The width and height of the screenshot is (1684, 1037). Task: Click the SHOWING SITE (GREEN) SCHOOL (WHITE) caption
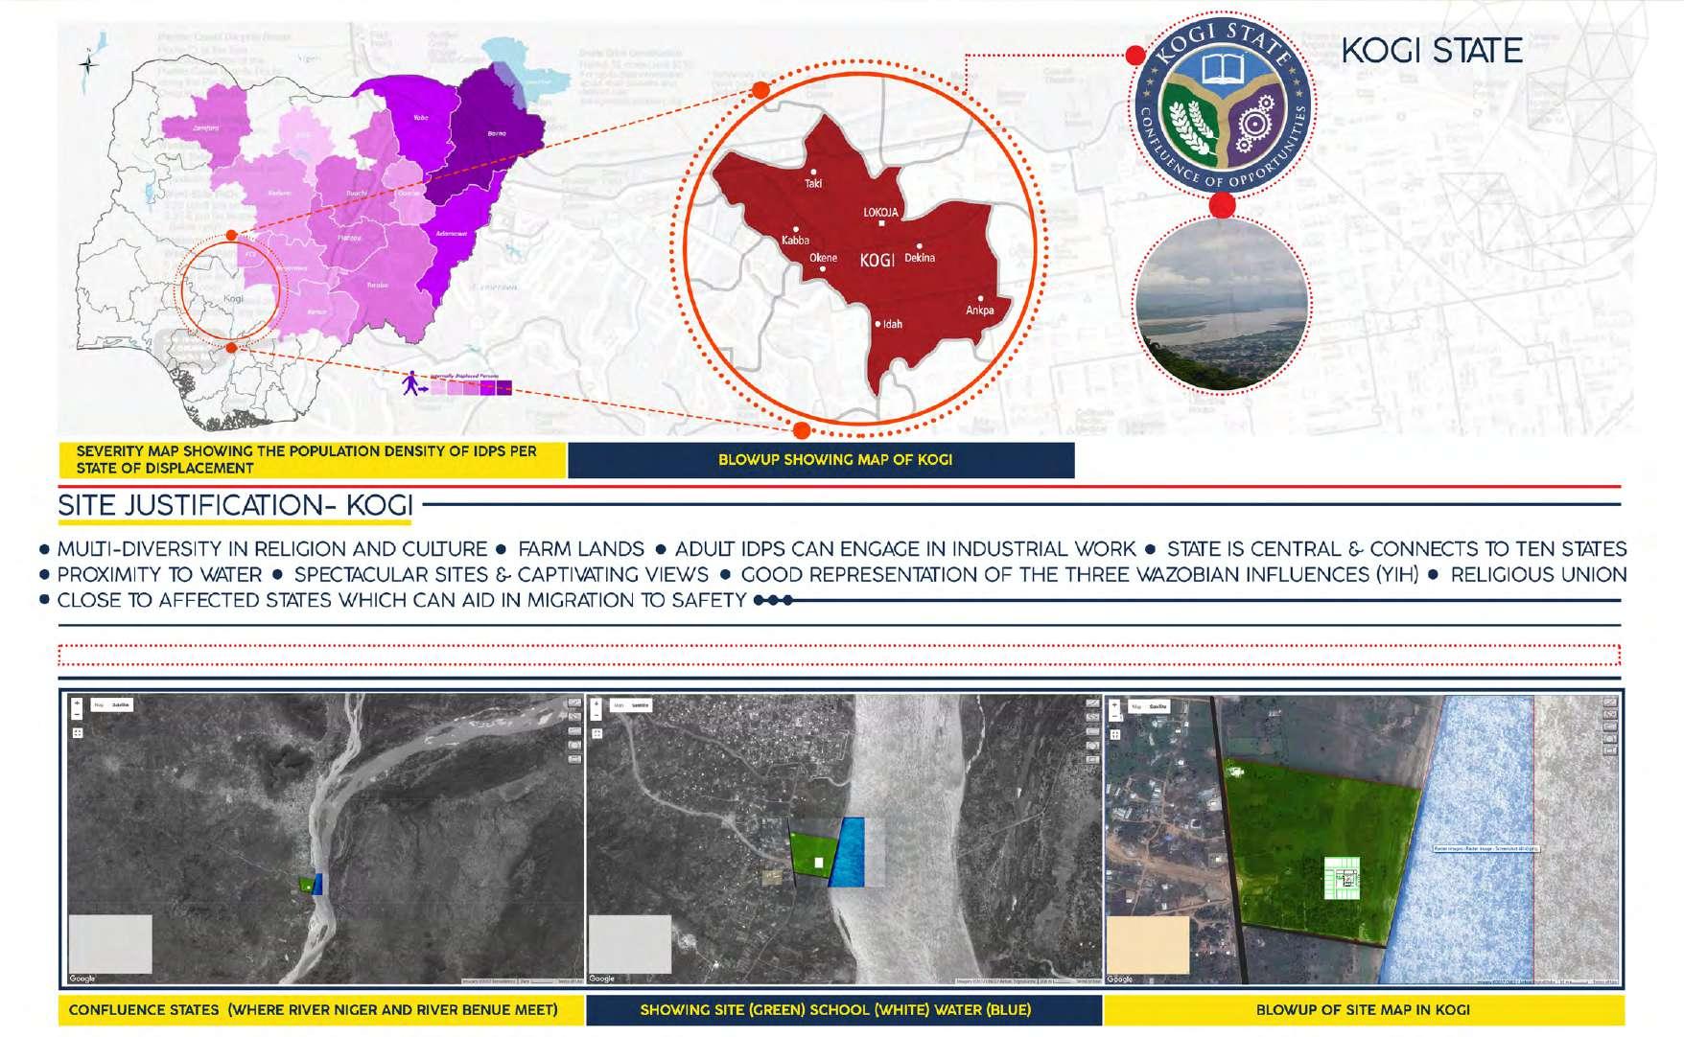click(x=835, y=1010)
